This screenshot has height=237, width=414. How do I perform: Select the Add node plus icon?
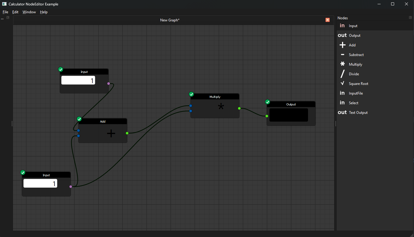pos(342,45)
